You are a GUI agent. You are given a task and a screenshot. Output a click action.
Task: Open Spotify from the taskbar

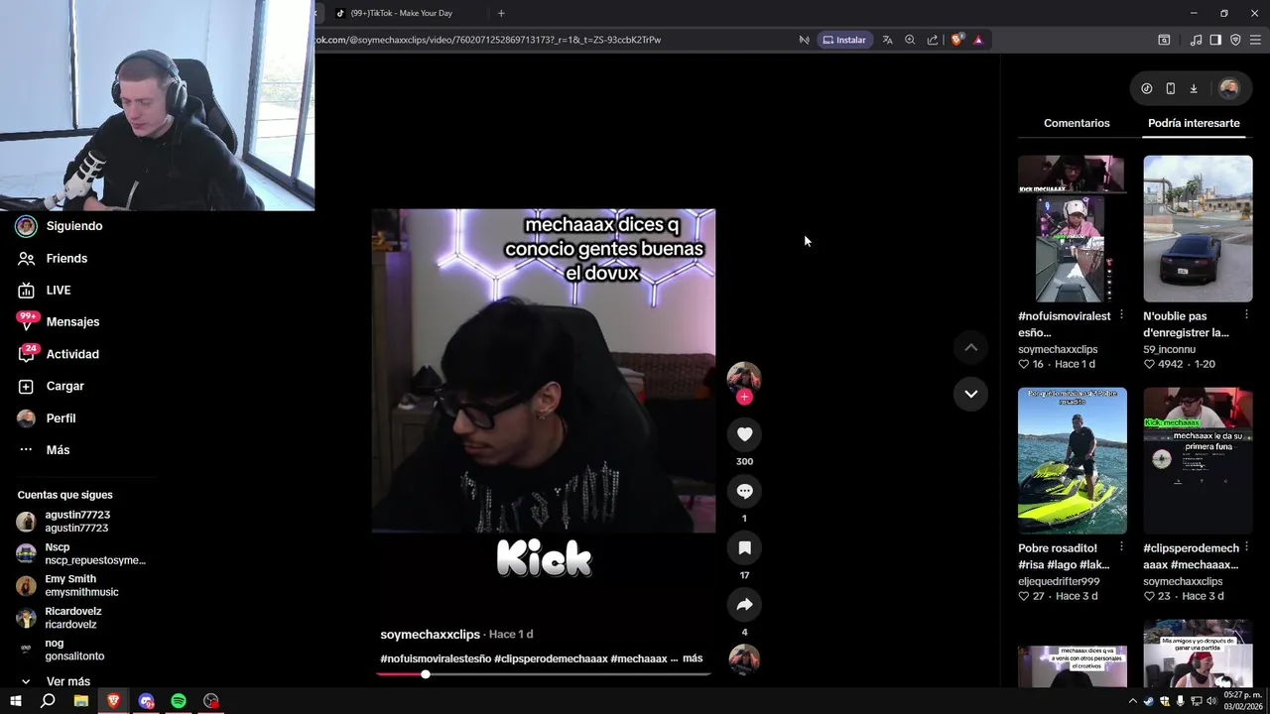[x=179, y=701]
